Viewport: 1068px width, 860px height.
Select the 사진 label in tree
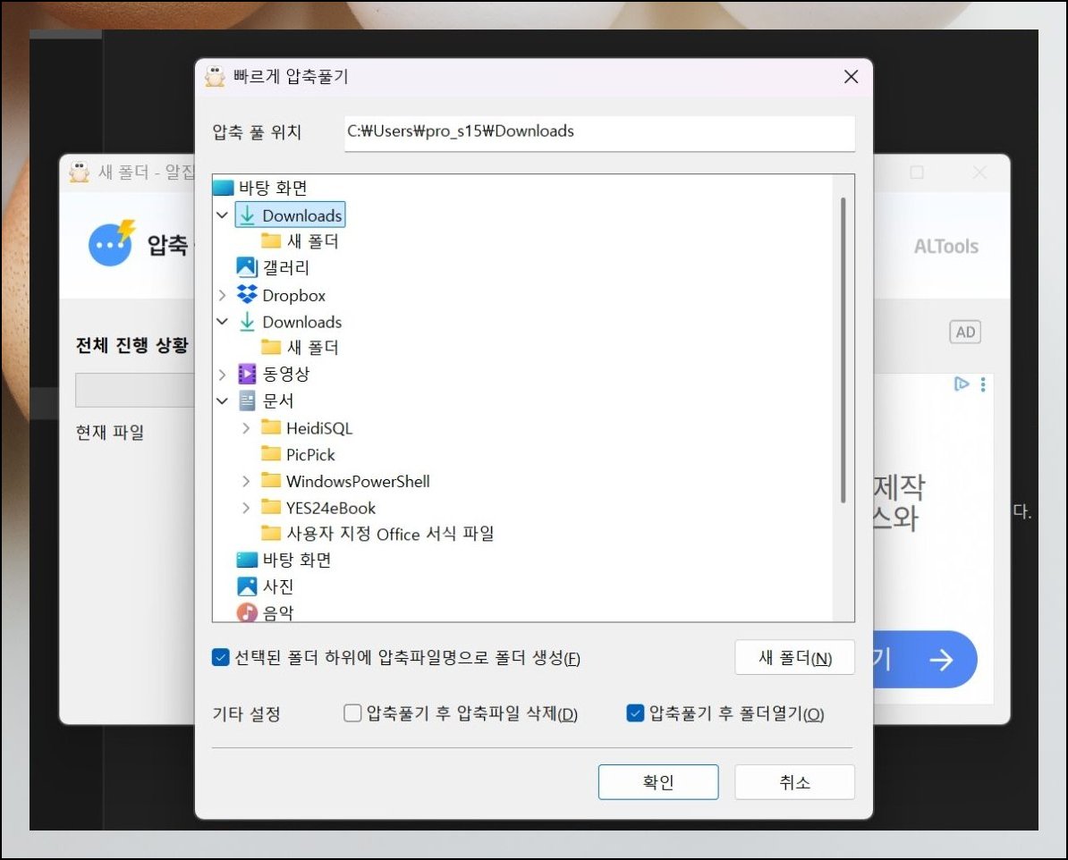(x=278, y=586)
